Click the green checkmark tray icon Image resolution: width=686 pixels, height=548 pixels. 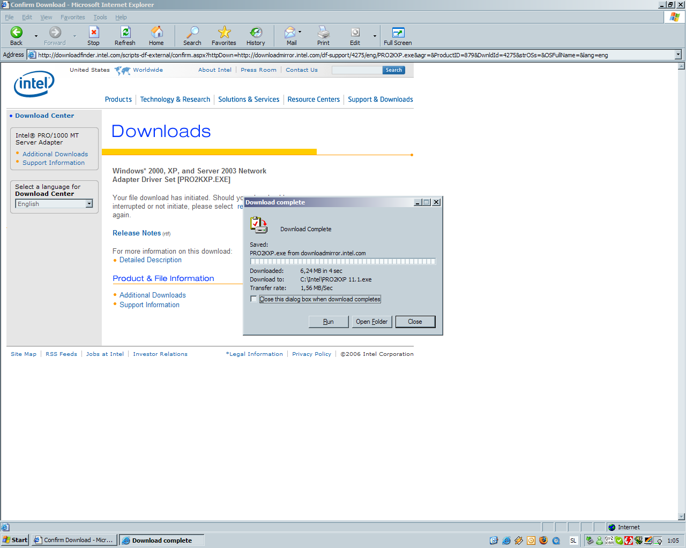[x=619, y=541]
